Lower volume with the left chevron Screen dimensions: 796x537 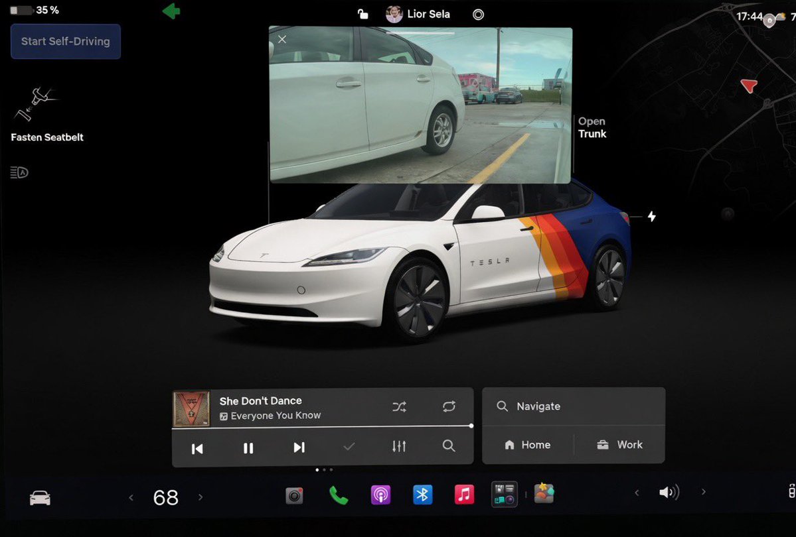[637, 493]
